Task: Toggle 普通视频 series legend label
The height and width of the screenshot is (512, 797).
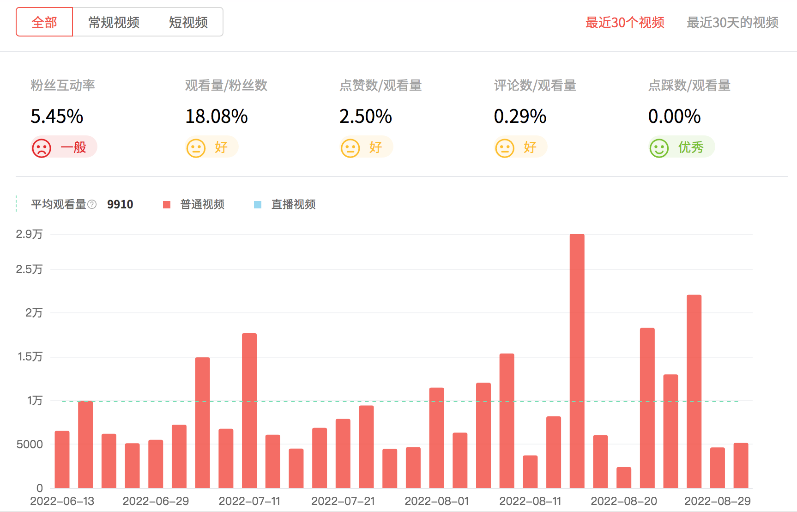Action: [x=202, y=204]
